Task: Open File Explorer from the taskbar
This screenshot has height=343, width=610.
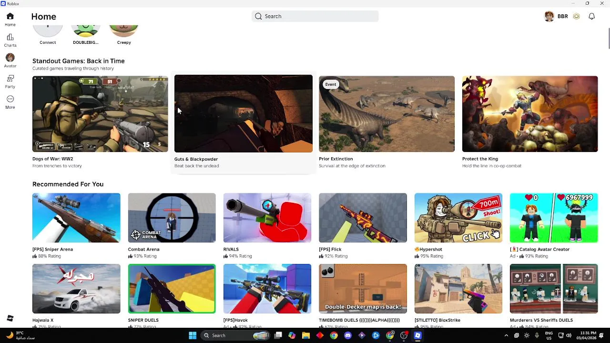Action: 306,335
